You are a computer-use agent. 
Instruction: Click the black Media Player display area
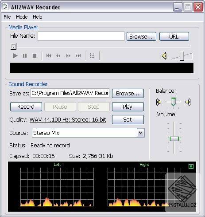[102, 68]
